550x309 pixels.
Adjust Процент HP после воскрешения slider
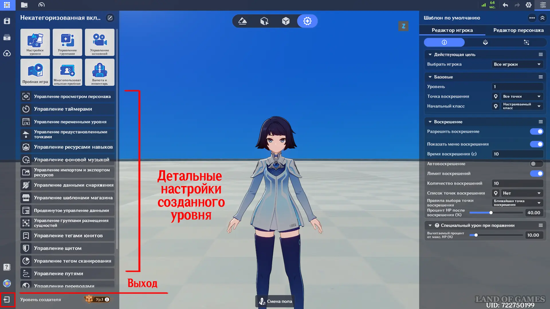pos(491,213)
